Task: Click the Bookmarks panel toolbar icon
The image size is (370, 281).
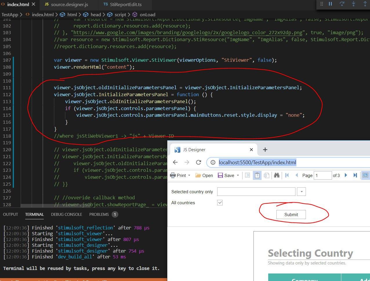Action: tap(247, 175)
